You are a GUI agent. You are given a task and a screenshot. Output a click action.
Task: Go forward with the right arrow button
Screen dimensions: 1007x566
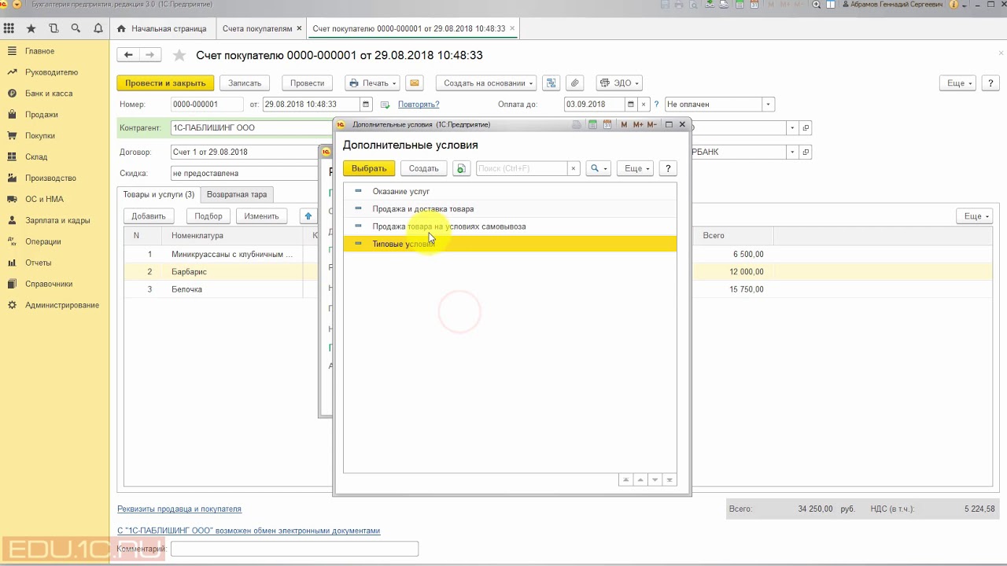click(150, 55)
